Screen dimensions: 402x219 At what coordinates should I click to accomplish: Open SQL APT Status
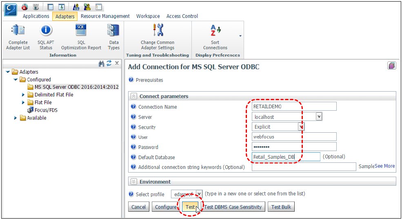tap(46, 37)
